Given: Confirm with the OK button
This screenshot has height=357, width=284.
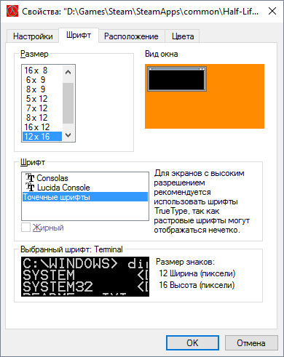Looking at the screenshot, I should [192, 342].
